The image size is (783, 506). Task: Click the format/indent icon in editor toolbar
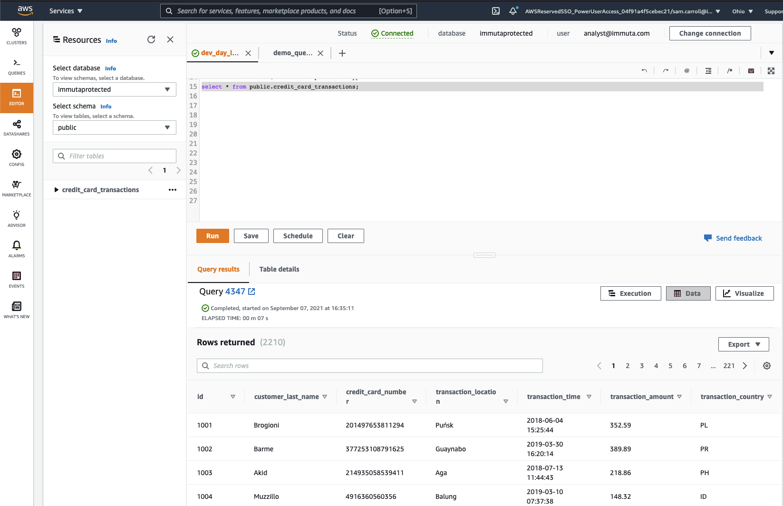point(708,70)
